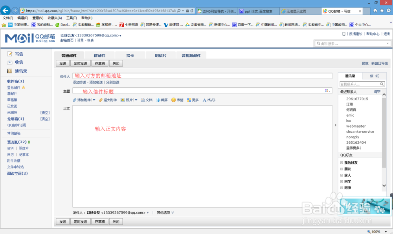Click the top 存草稿 save draft button
Screen dimensions: 393x234
point(100,63)
